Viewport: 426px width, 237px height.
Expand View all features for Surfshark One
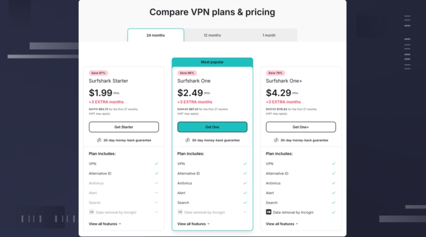[193, 224]
